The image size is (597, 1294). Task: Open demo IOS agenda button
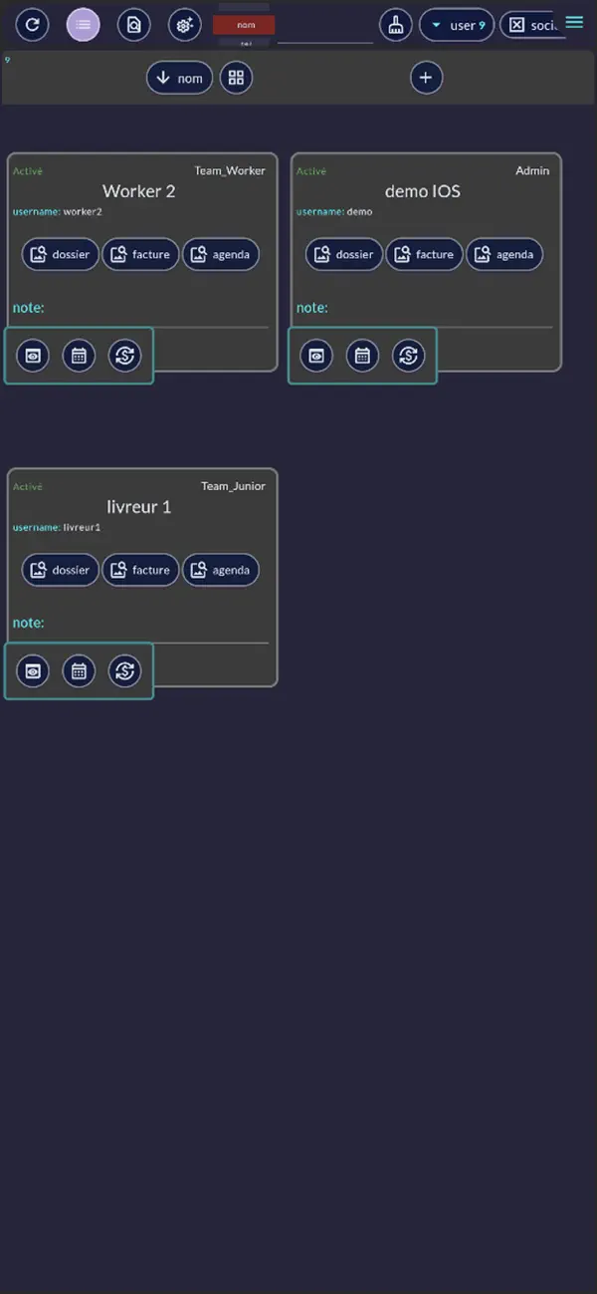pos(504,254)
